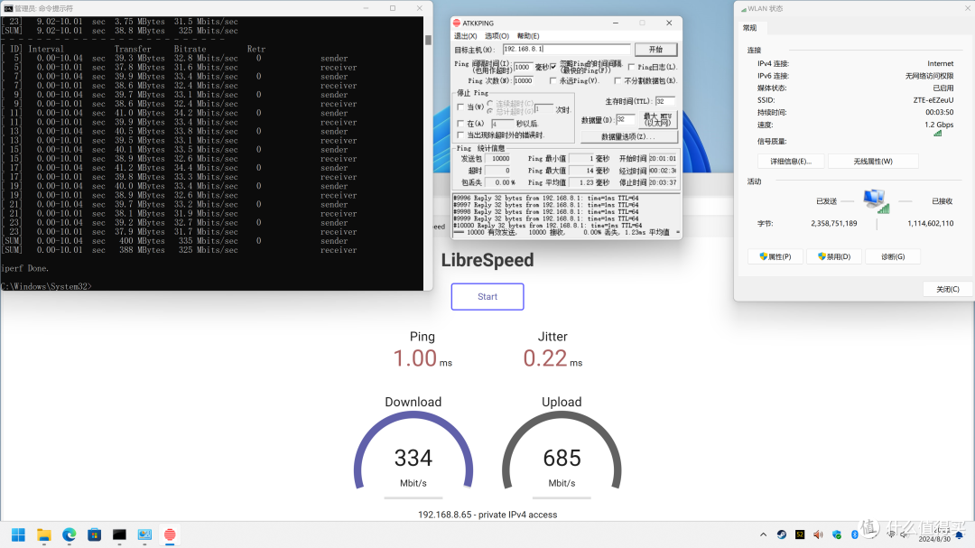This screenshot has width=975, height=548.
Task: Click the Ping interval 1000 field
Action: click(523, 67)
